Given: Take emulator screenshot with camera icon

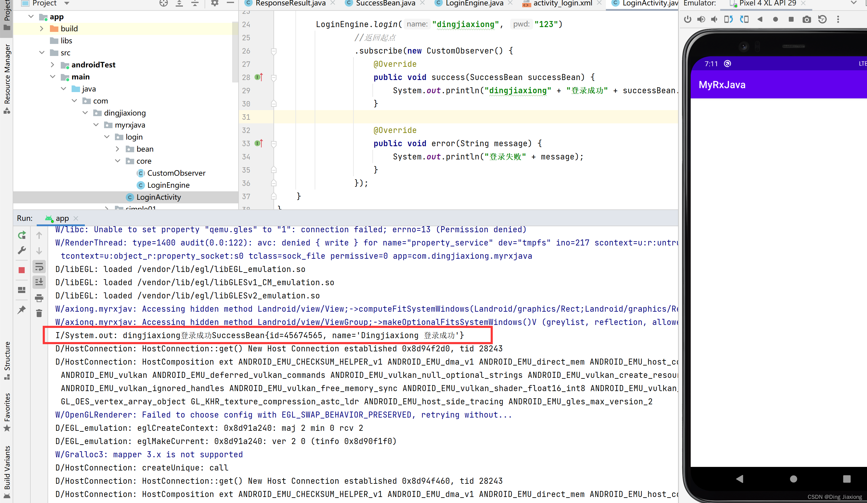Looking at the screenshot, I should (x=807, y=19).
